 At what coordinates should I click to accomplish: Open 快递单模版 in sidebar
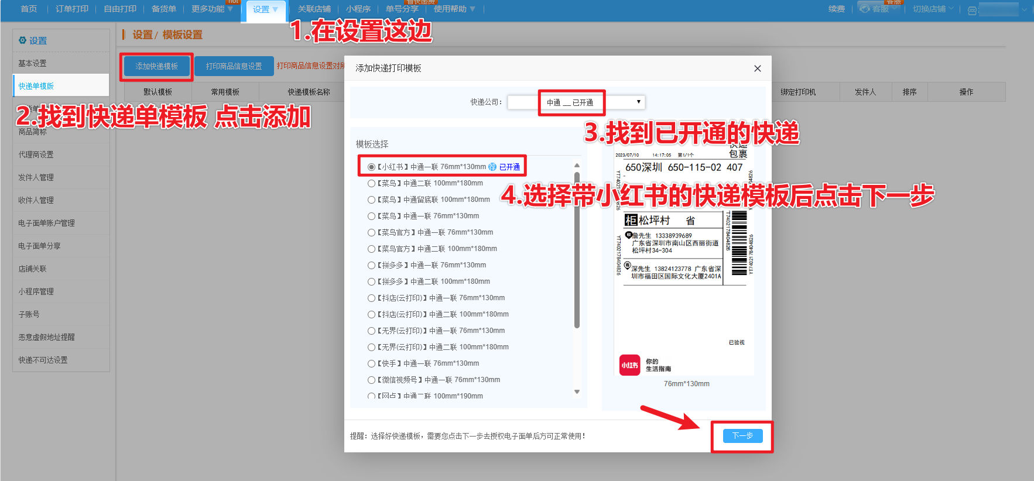point(61,86)
